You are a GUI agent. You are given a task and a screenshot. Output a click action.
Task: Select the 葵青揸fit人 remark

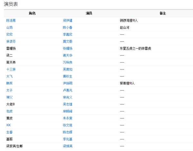127,83
